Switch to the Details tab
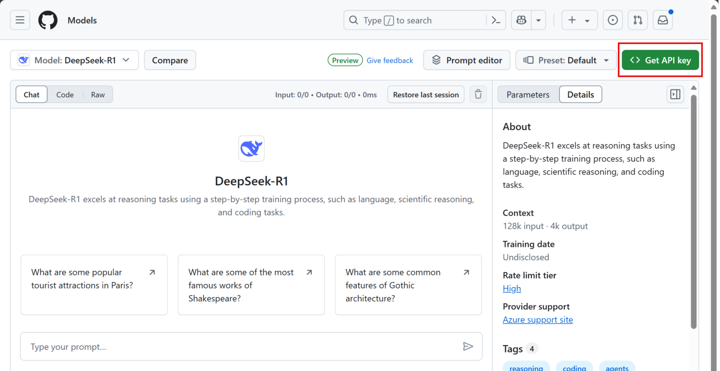The height and width of the screenshot is (371, 720). click(x=580, y=94)
